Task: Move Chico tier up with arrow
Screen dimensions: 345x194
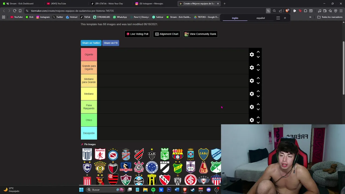Action: (x=258, y=117)
